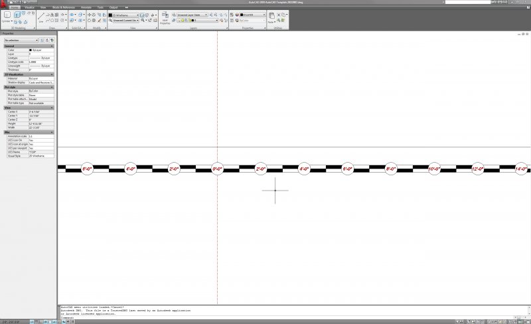Switch to the Home ribbon tab

(x=14, y=7)
